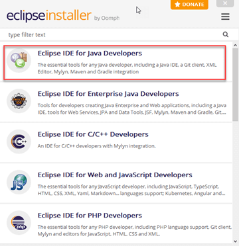This screenshot has height=246, width=239.
Task: Select Eclipse IDE for Java Developers title
Action: coord(90,54)
